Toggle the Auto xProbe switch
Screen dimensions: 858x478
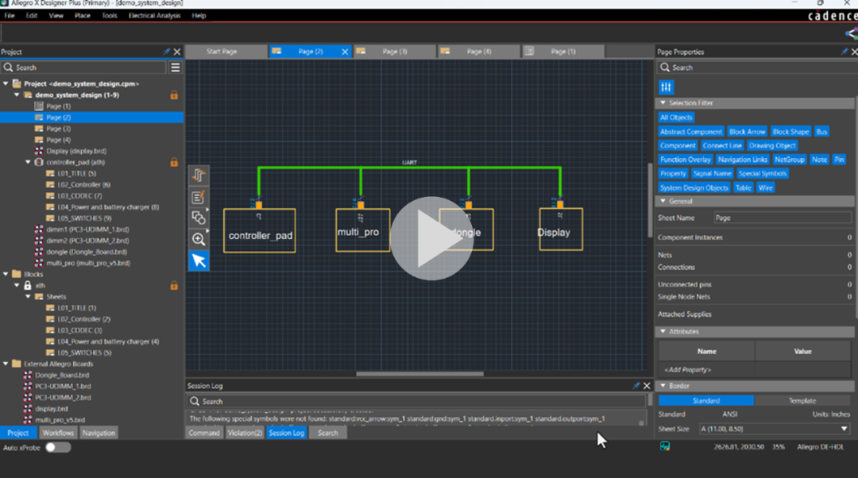[57, 447]
